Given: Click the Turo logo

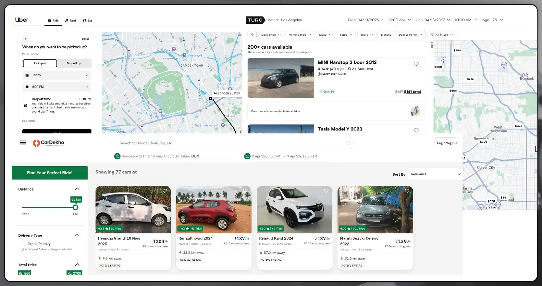Looking at the screenshot, I should [x=255, y=20].
